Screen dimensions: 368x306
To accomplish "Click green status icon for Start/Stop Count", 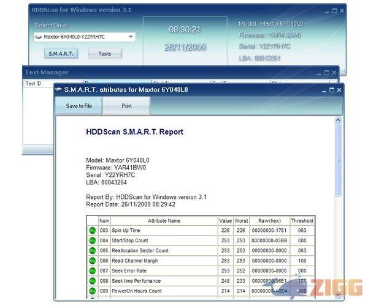I will 93,241.
